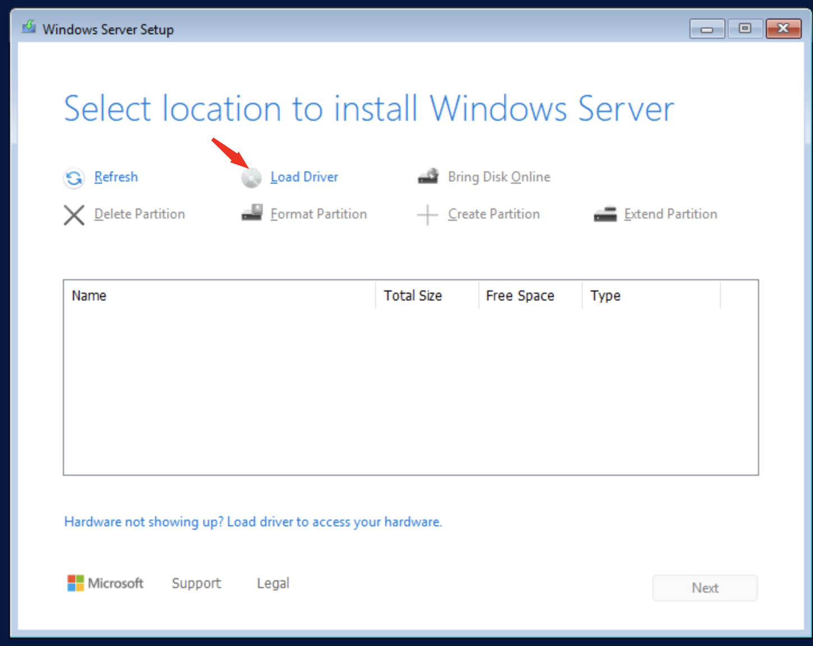Click the Windows Server Setup title bar icon
813x646 pixels.
click(29, 28)
